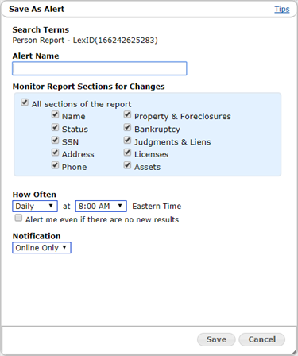Viewport: 298px width, 356px height.
Task: Click the Alert Name input field
Action: pyautogui.click(x=99, y=68)
